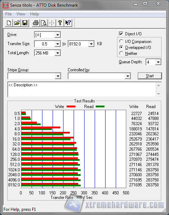Uncheck the Direct I/O checkbox
The width and height of the screenshot is (169, 215).
click(121, 34)
